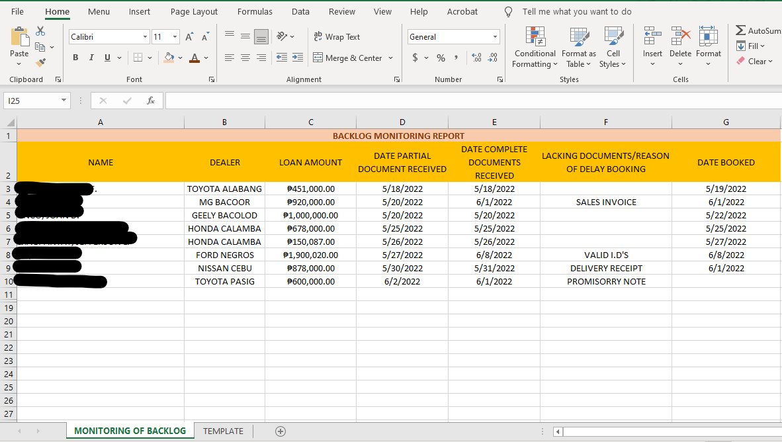This screenshot has width=782, height=442.
Task: Align text left
Action: (x=230, y=58)
